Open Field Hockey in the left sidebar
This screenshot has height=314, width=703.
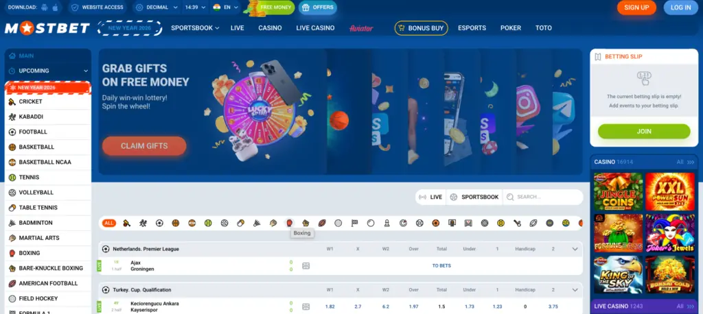click(x=48, y=299)
